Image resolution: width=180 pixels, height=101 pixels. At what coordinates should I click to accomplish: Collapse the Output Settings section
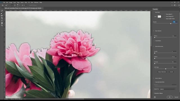click(154, 78)
